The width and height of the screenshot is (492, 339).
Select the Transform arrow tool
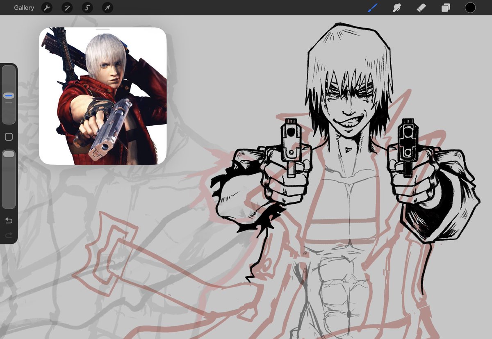click(x=107, y=8)
